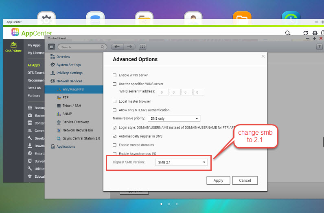The height and width of the screenshot is (213, 324).
Task: Select QTS Essentials category in App Center
Action: coord(36,73)
